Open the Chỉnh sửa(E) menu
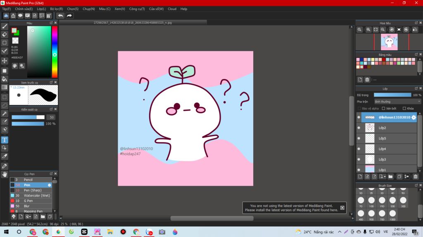The image size is (423, 237). click(x=24, y=9)
